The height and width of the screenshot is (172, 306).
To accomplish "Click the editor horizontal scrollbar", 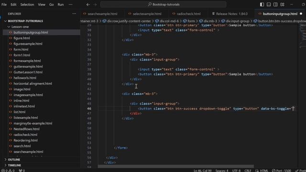I will [176, 166].
